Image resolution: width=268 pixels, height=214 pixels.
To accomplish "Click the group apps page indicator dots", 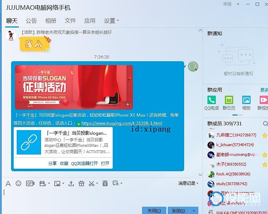I will [x=238, y=115].
